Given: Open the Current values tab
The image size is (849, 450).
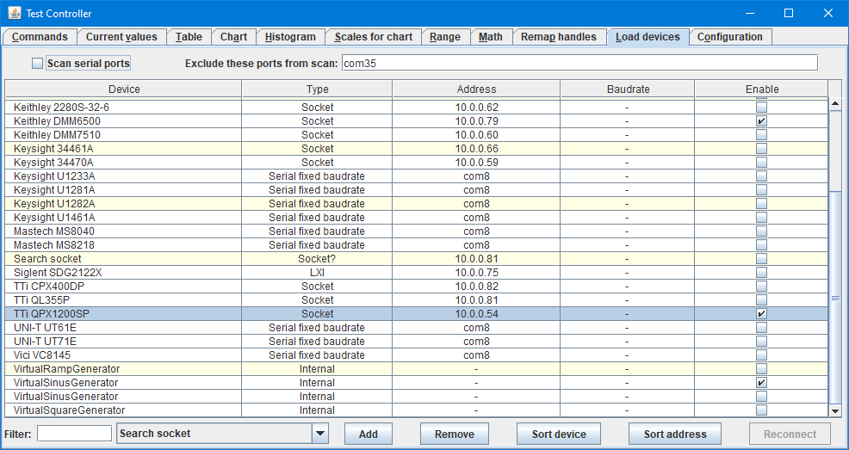Looking at the screenshot, I should [x=121, y=37].
